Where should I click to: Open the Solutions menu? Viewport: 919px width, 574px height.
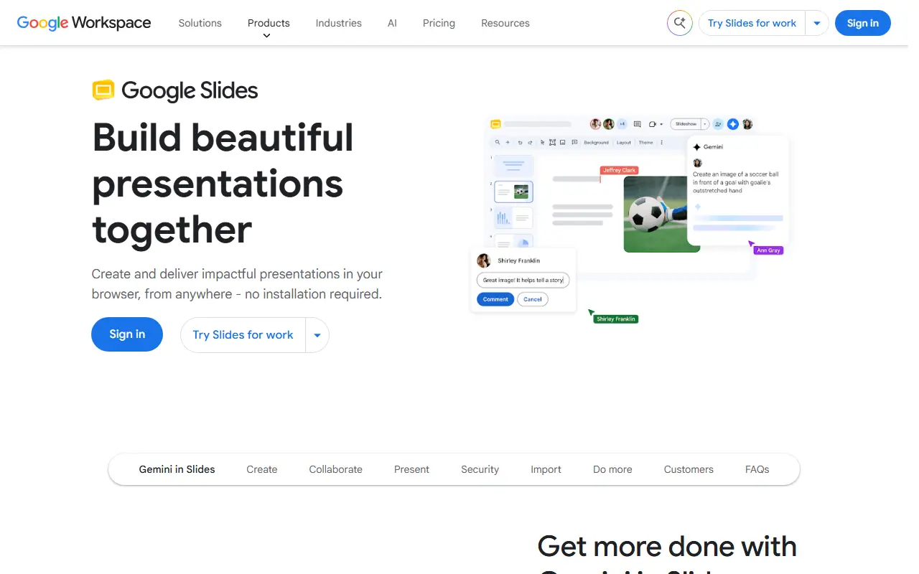click(x=200, y=23)
